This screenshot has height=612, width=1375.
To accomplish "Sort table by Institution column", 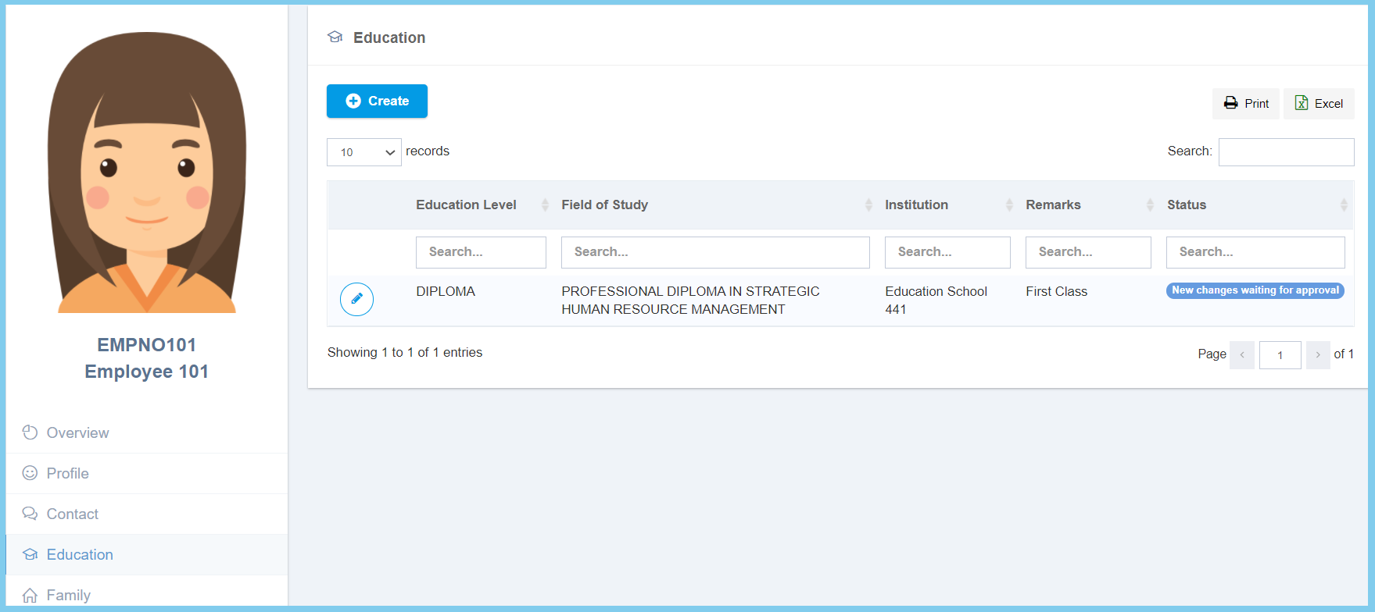I will point(916,205).
